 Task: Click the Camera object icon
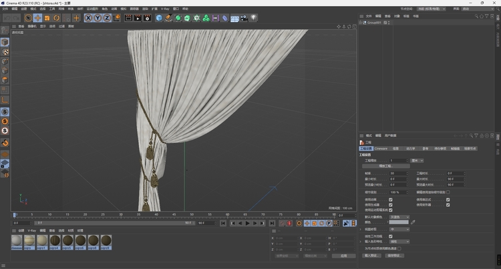click(244, 18)
